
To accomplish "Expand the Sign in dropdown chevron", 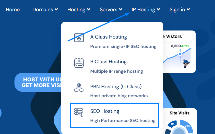I will coord(188,9).
